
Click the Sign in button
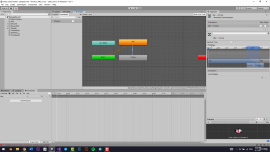coord(5,8)
